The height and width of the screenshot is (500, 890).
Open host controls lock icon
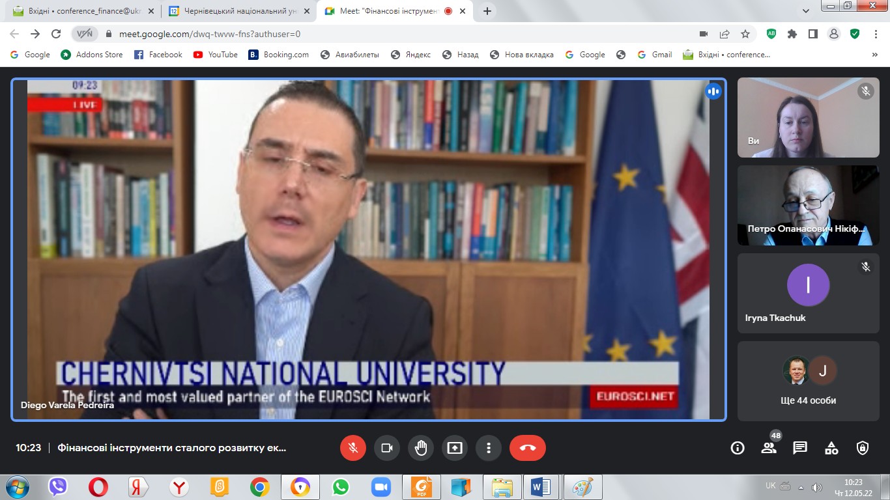(x=863, y=448)
